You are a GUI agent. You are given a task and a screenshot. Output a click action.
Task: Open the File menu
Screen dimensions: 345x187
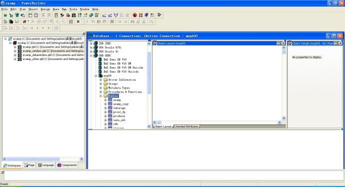coord(4,9)
